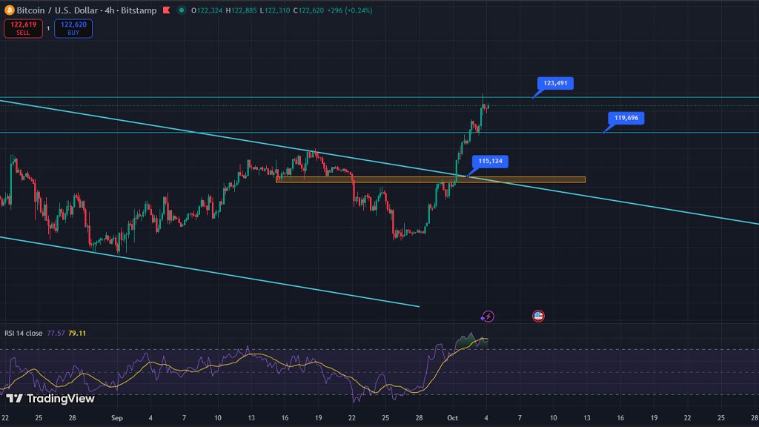
Task: Click the yellow RSI value 79.11
Action: (x=77, y=333)
